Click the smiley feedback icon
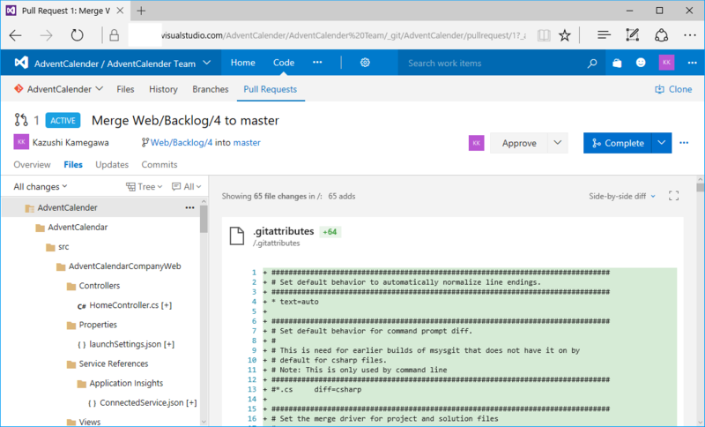This screenshot has height=427, width=705. click(641, 63)
